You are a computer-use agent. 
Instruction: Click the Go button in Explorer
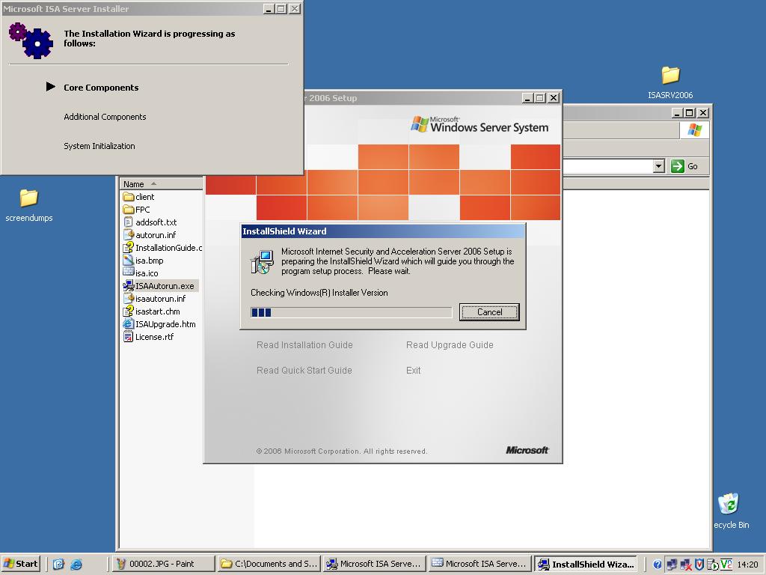click(684, 166)
